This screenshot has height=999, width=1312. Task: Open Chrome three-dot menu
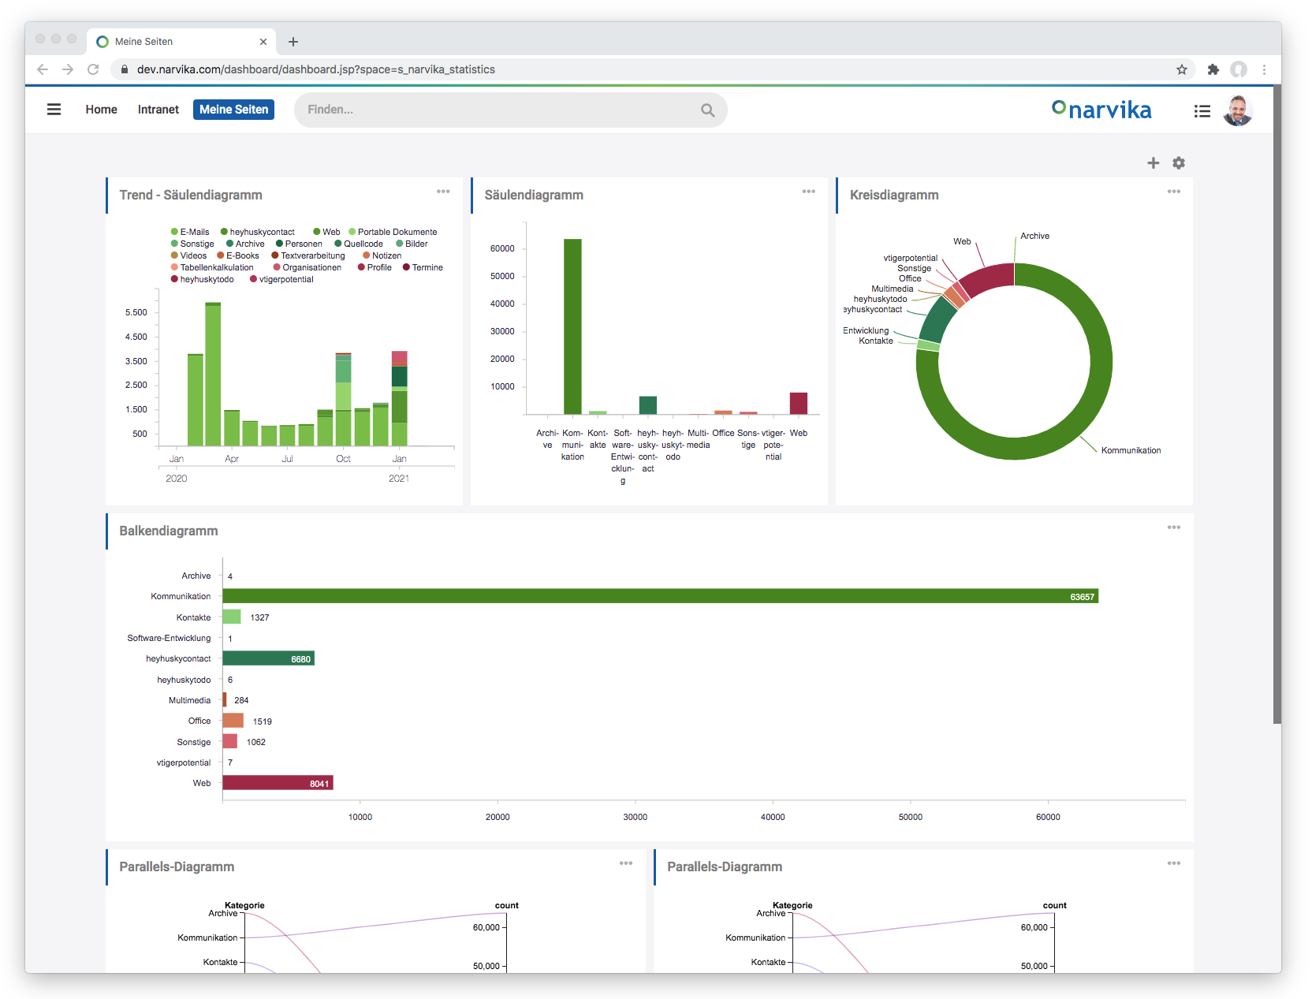pos(1264,69)
